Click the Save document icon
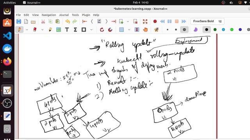The height and width of the screenshot is (140, 250). [19, 21]
